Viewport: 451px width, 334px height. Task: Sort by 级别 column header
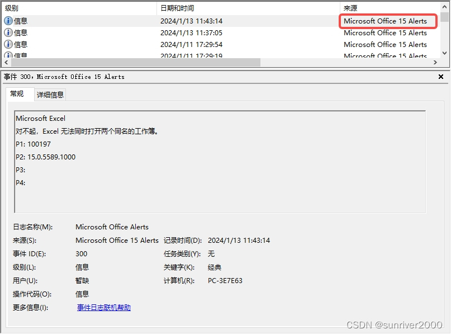(79, 8)
